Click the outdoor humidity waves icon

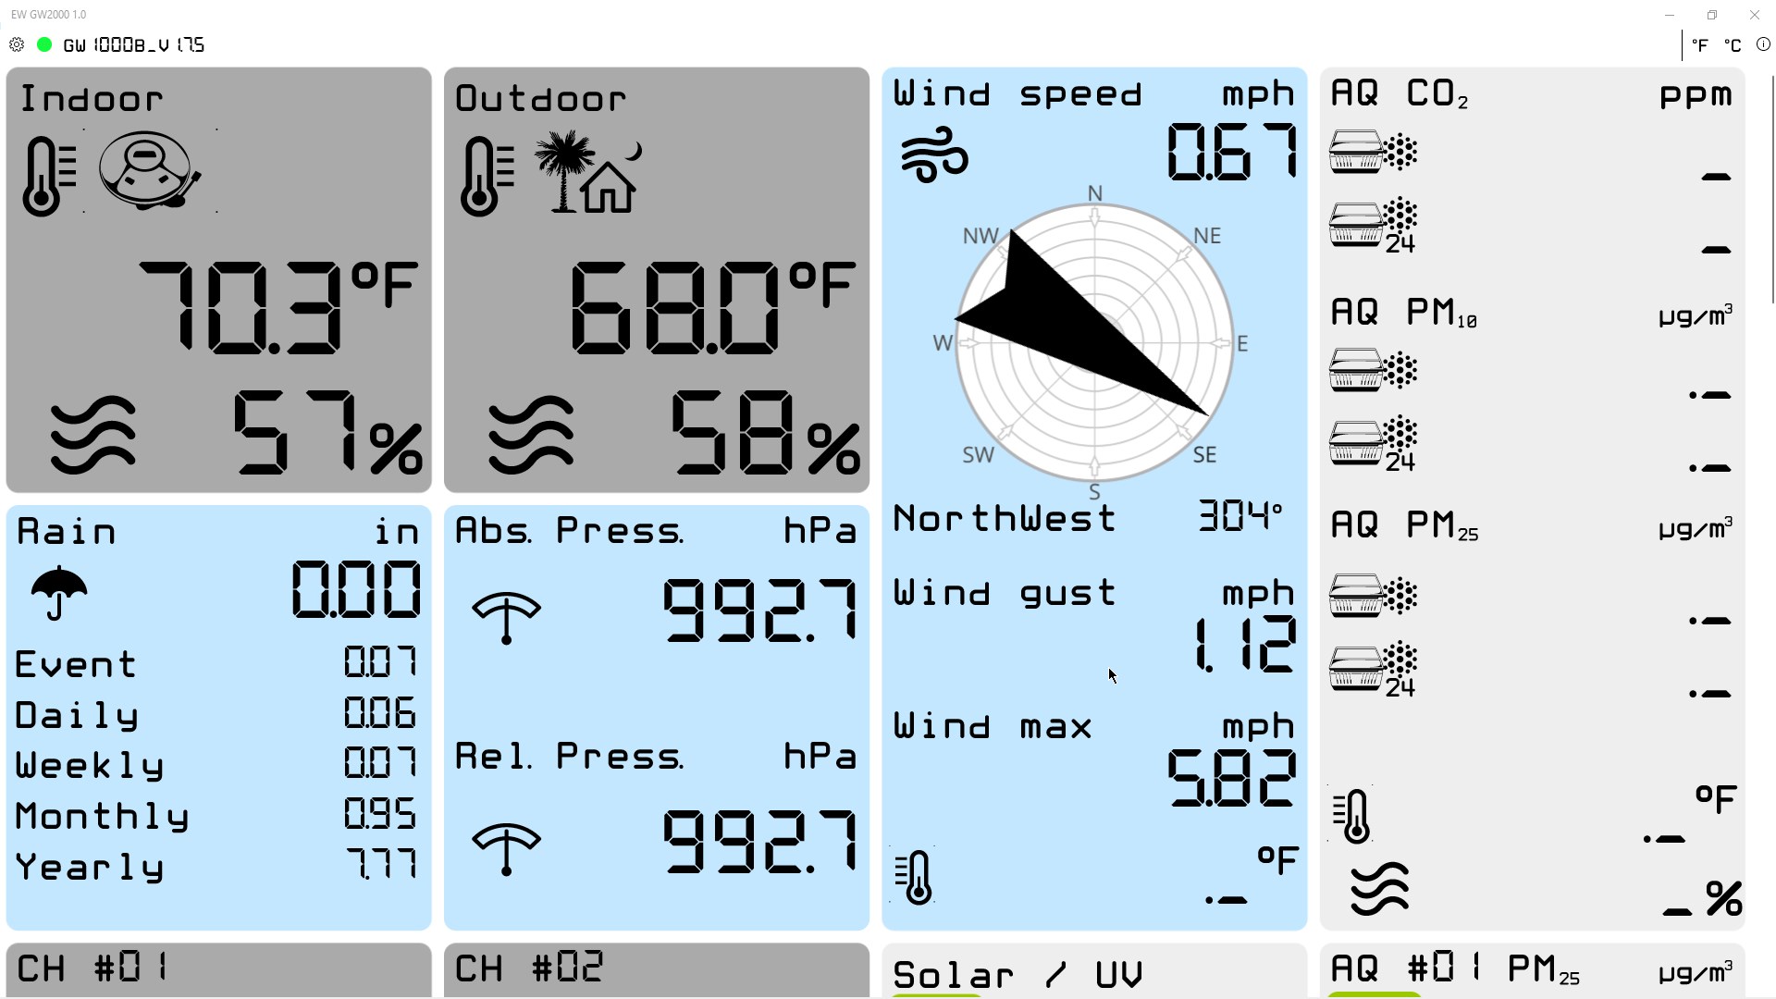[x=531, y=433]
